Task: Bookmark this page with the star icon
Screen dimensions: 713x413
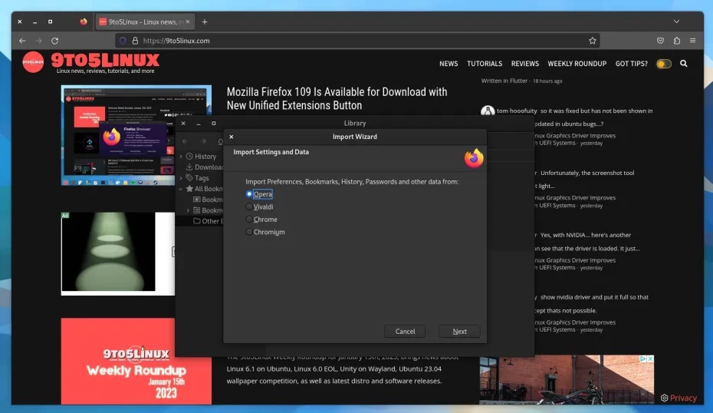Action: tap(592, 41)
